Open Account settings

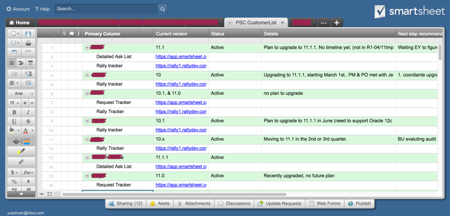(18, 9)
